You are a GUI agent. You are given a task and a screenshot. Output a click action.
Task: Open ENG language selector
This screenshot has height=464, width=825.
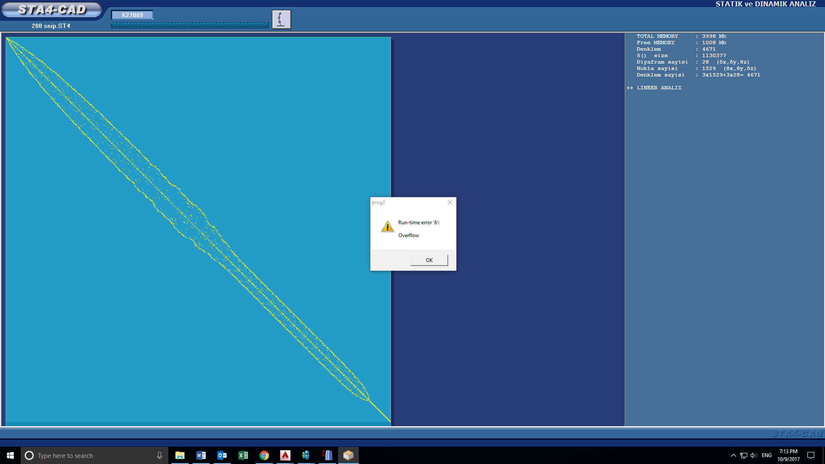(x=767, y=455)
